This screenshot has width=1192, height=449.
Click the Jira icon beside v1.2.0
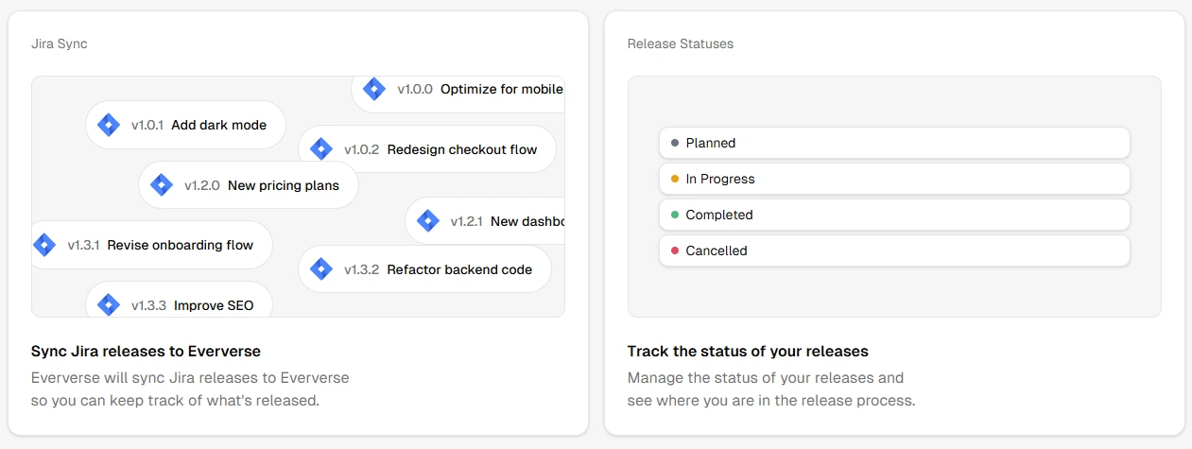click(162, 185)
